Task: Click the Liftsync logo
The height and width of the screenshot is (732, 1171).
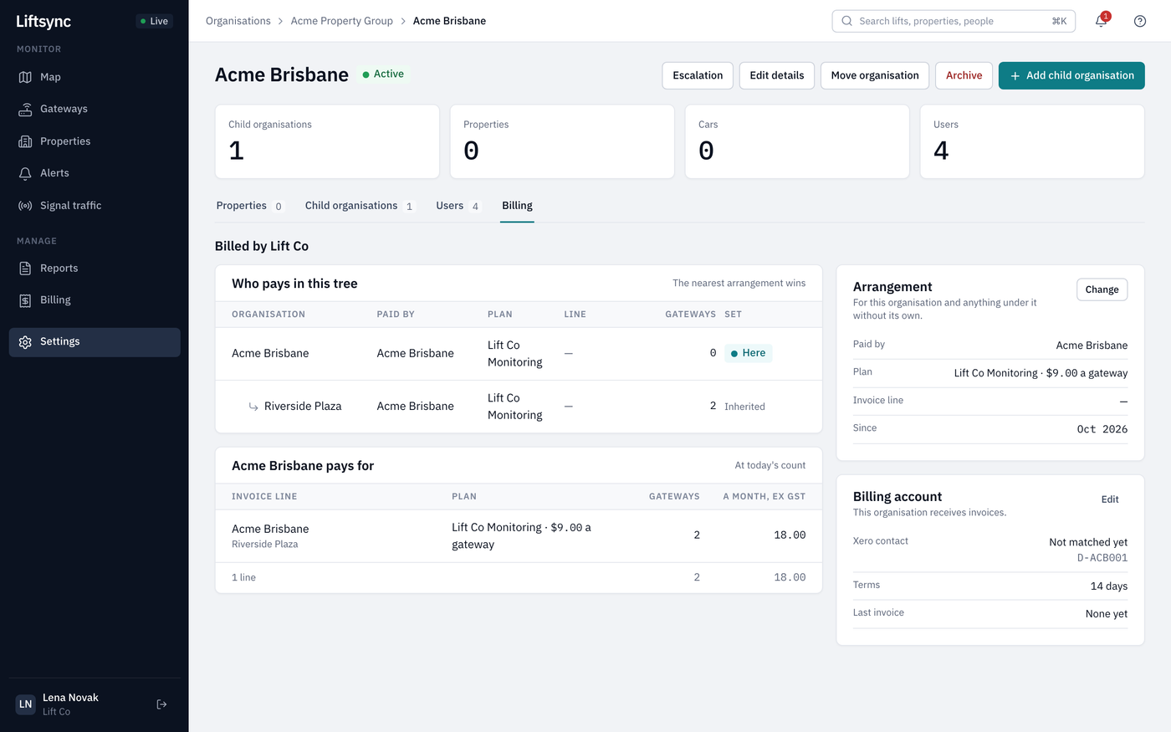Action: (x=43, y=22)
